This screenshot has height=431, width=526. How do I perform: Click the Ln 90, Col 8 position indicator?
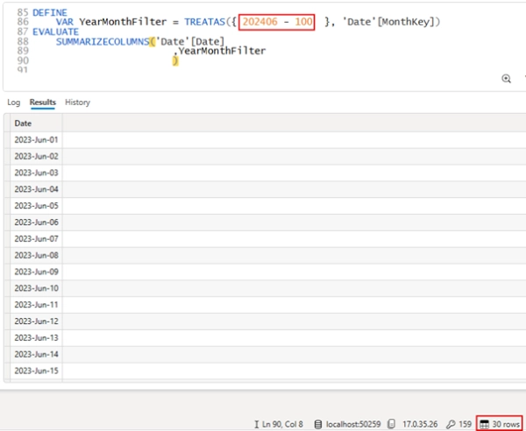click(x=282, y=424)
